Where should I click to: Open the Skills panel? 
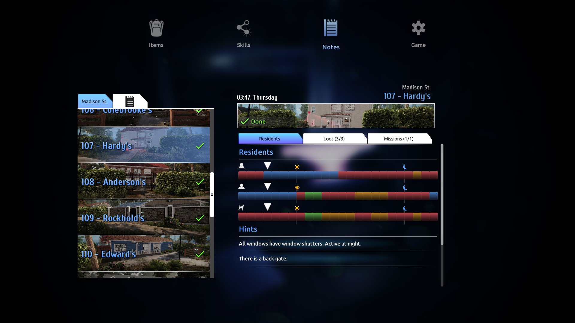243,33
